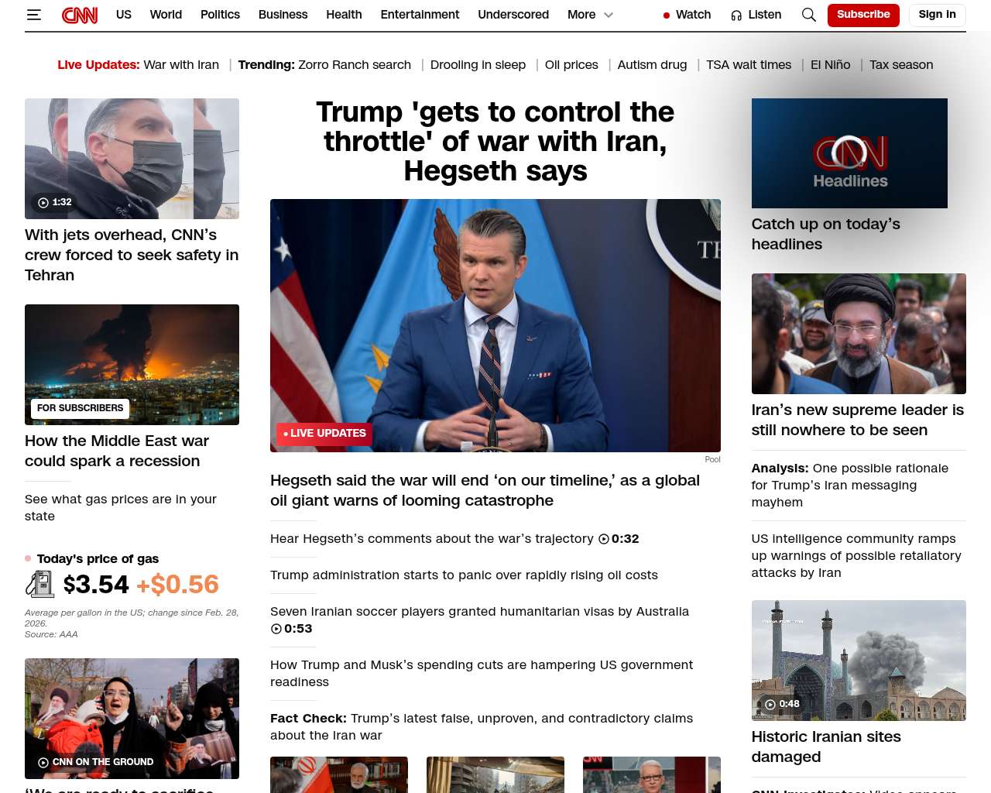This screenshot has height=793, width=991.
Task: Click the Subscribe button
Action: [x=862, y=15]
